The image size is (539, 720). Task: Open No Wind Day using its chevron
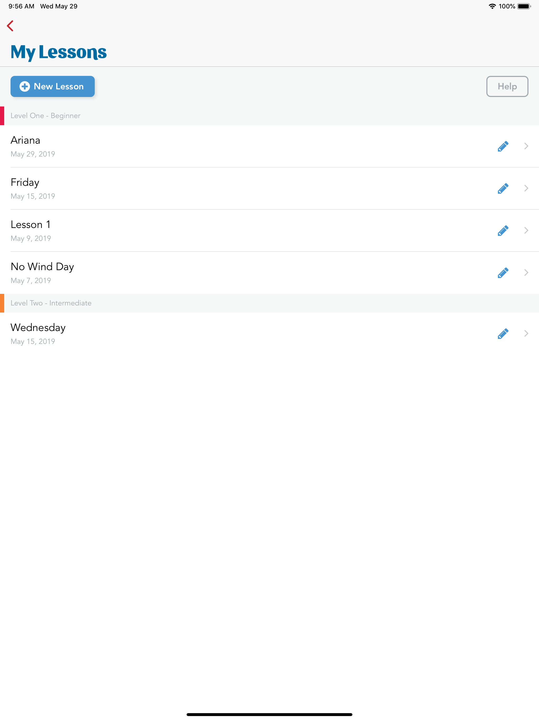526,273
